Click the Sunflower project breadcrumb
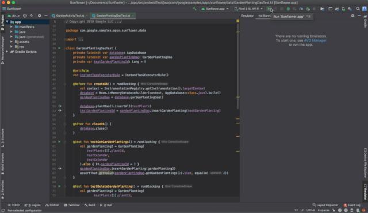368x213 pixels. [11, 9]
